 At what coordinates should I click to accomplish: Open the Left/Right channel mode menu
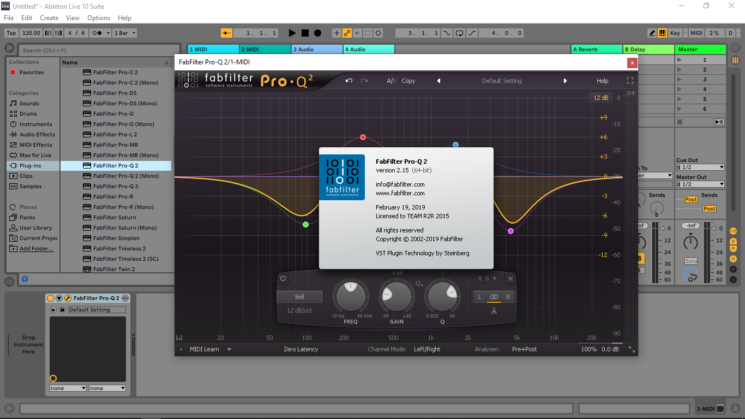427,349
